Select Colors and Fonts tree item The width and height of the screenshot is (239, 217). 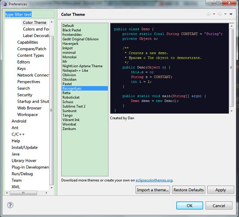(x=36, y=29)
